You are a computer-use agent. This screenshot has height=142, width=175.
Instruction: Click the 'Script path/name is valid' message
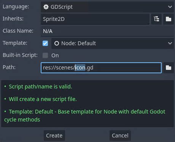[x=40, y=87]
